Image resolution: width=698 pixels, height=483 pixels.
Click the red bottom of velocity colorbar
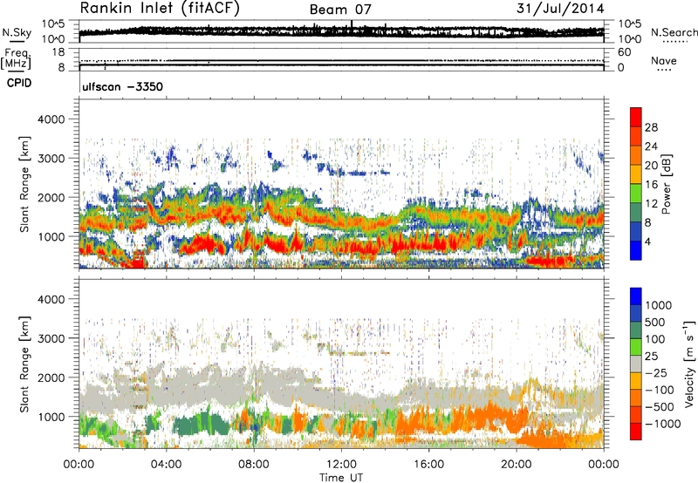click(x=636, y=432)
